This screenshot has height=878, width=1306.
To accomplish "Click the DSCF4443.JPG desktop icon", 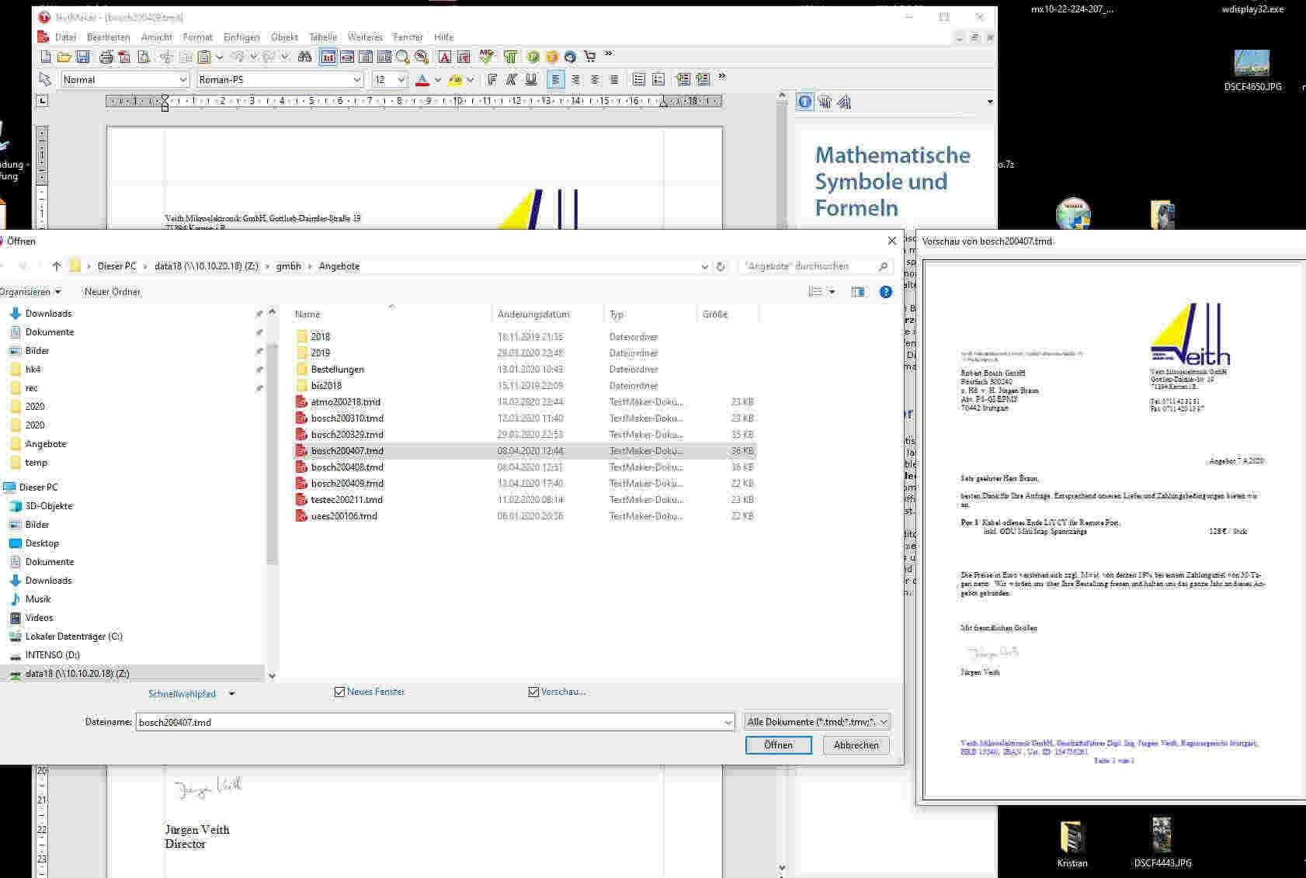I will coord(1162,843).
